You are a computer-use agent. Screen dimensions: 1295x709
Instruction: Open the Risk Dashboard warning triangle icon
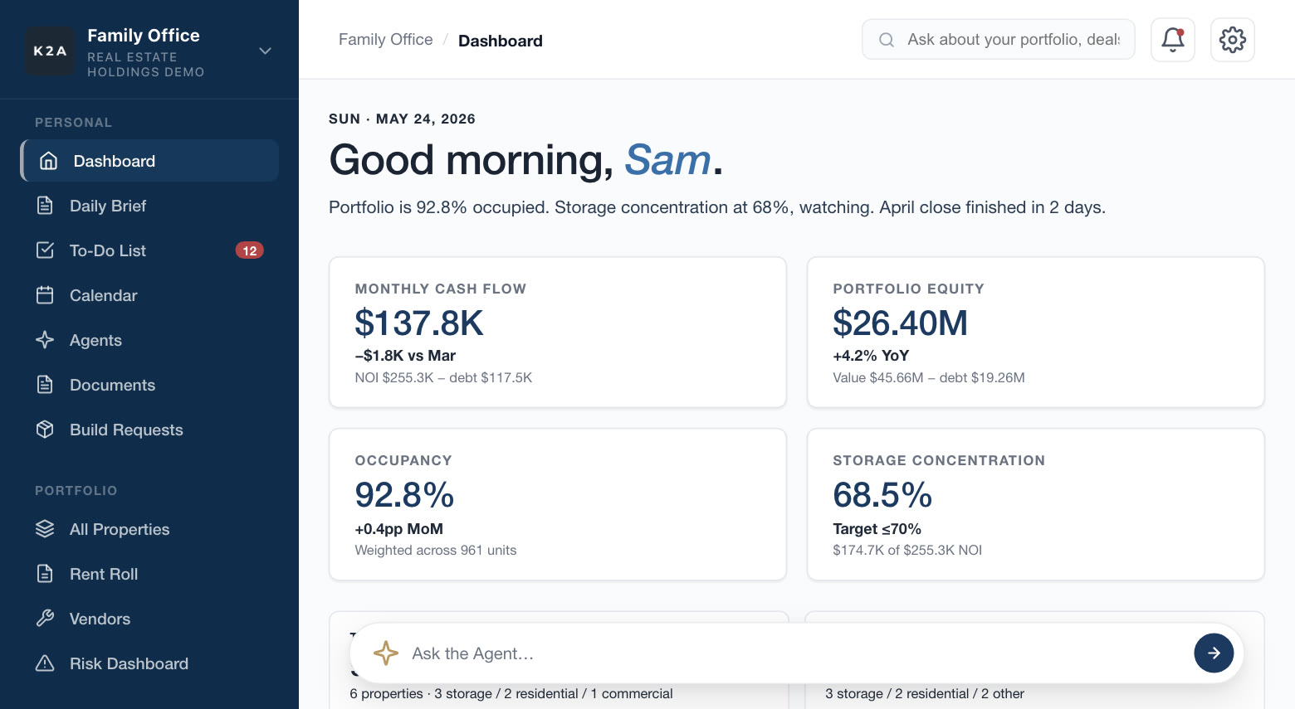click(45, 663)
